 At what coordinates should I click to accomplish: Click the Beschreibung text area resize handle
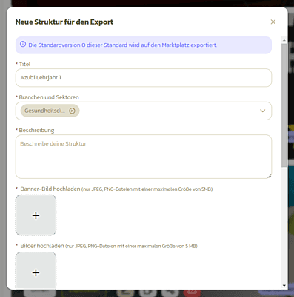(x=270, y=176)
